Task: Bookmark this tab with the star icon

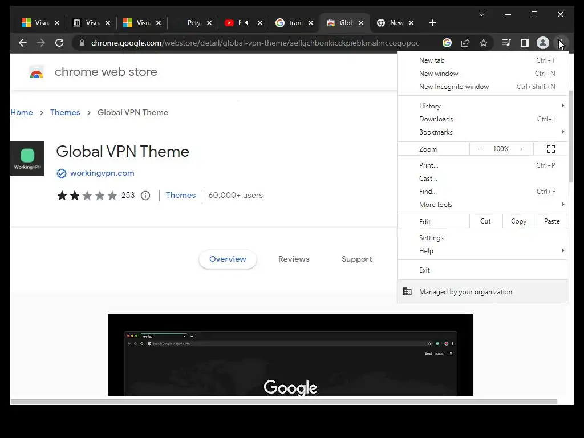Action: click(x=484, y=43)
